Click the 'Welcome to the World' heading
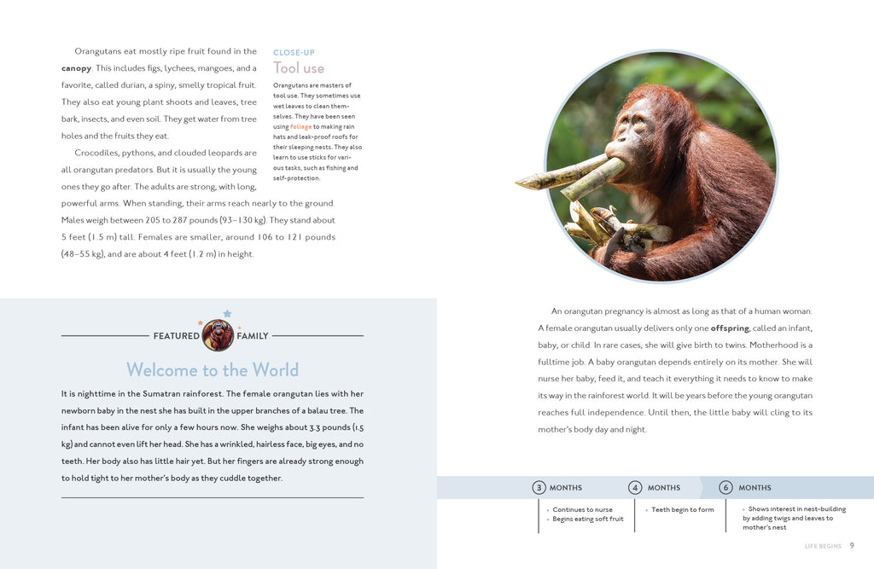Image resolution: width=874 pixels, height=569 pixels. click(x=213, y=370)
